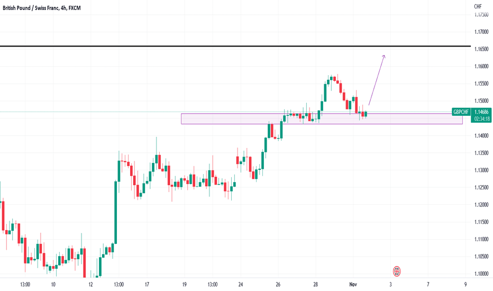This screenshot has width=493, height=291.
Task: Click the UK economic event flag icon
Action: [x=397, y=271]
